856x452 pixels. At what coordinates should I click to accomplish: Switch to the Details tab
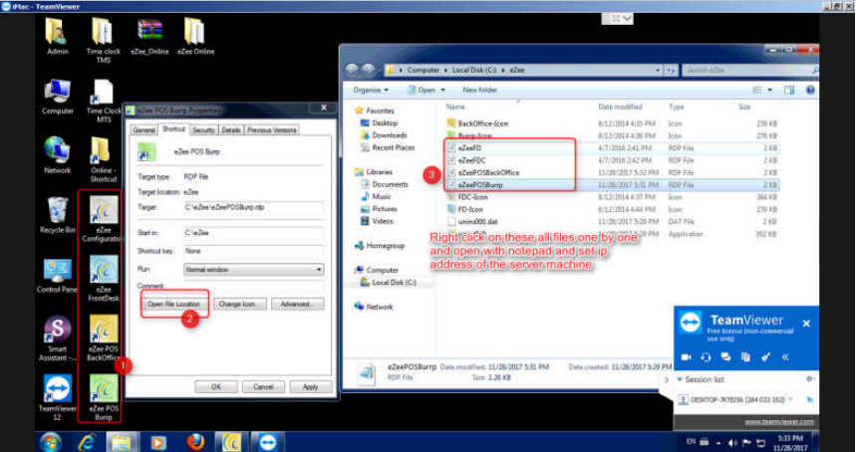(231, 130)
